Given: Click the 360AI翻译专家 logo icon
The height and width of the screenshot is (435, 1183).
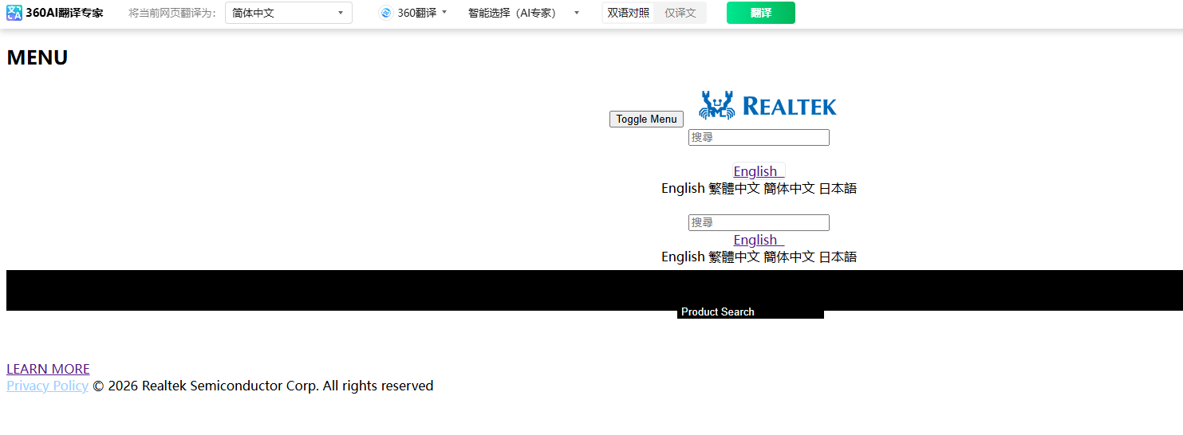Looking at the screenshot, I should click(14, 13).
